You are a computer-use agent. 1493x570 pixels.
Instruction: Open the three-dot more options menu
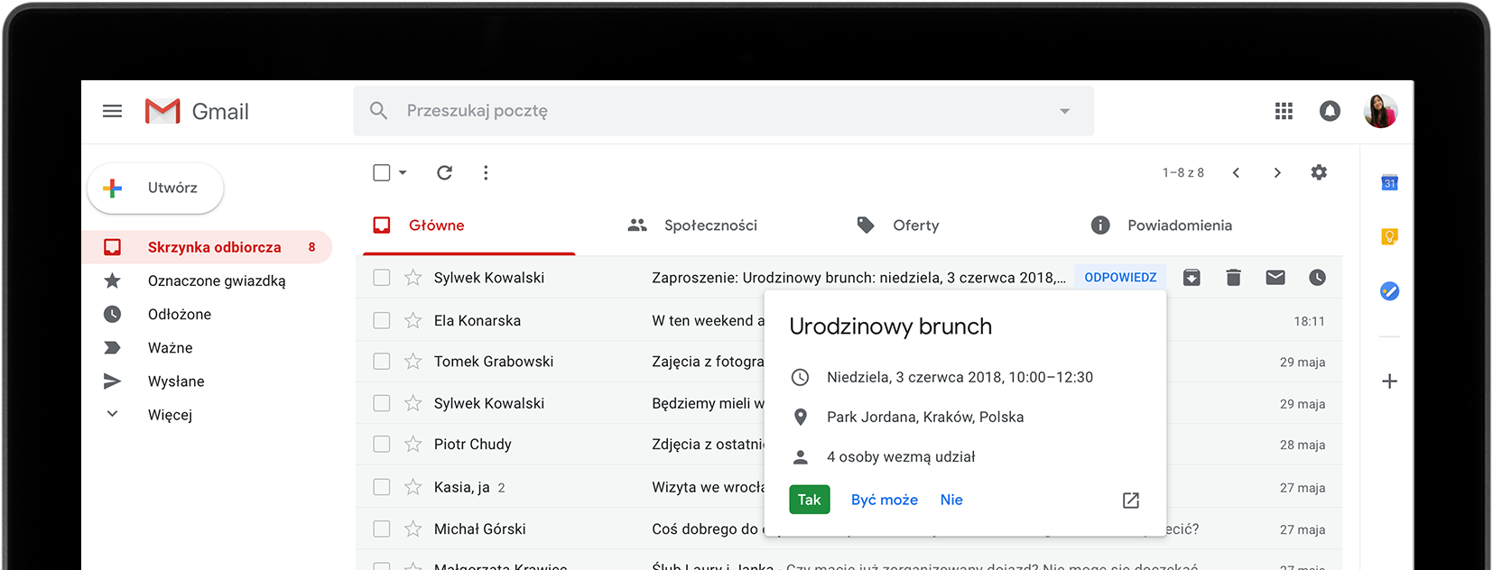(486, 172)
